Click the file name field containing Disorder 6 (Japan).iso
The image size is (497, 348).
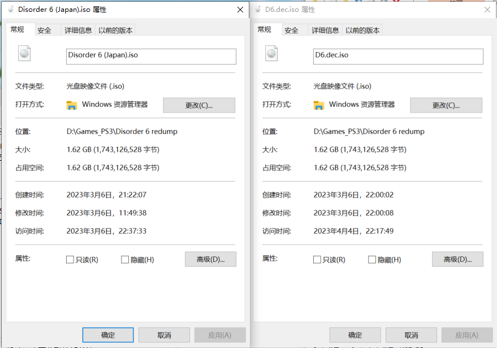[151, 57]
